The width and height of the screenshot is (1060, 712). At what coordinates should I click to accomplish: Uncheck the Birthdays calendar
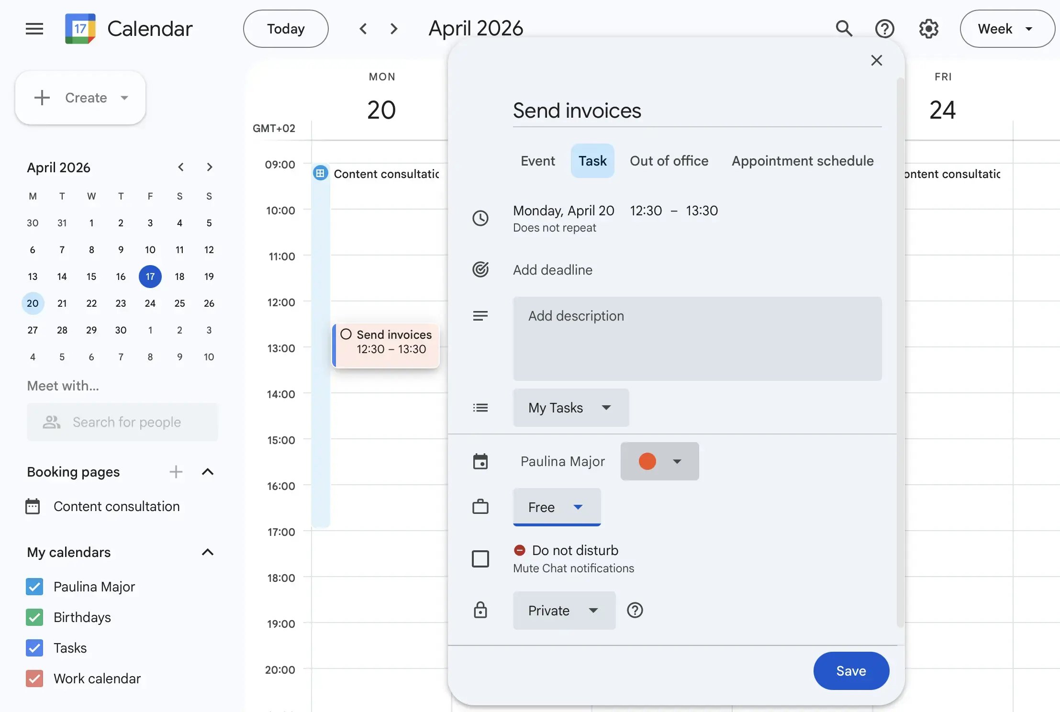tap(34, 617)
